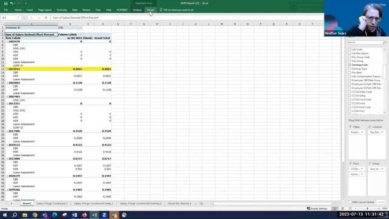Open the Row Labels filter dropdown

point(56,38)
